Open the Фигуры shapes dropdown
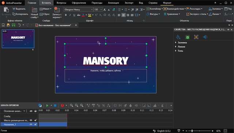 pos(153,14)
